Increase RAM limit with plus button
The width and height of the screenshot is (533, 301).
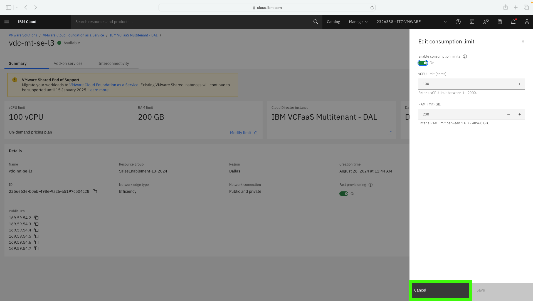pyautogui.click(x=520, y=114)
